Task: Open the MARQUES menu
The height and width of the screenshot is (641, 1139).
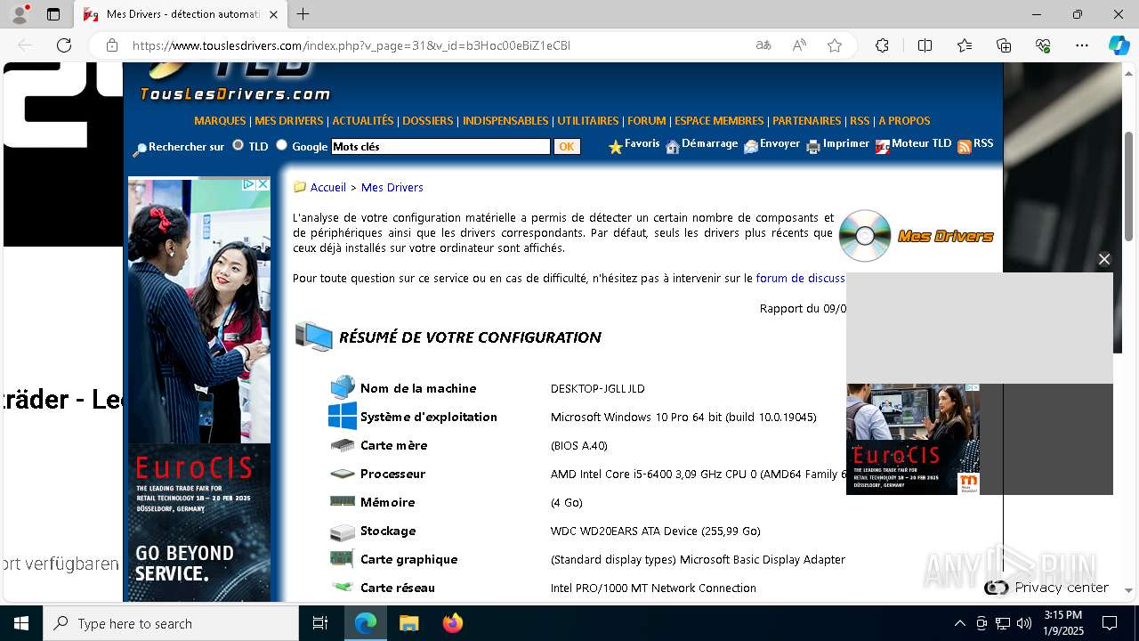Action: tap(220, 121)
